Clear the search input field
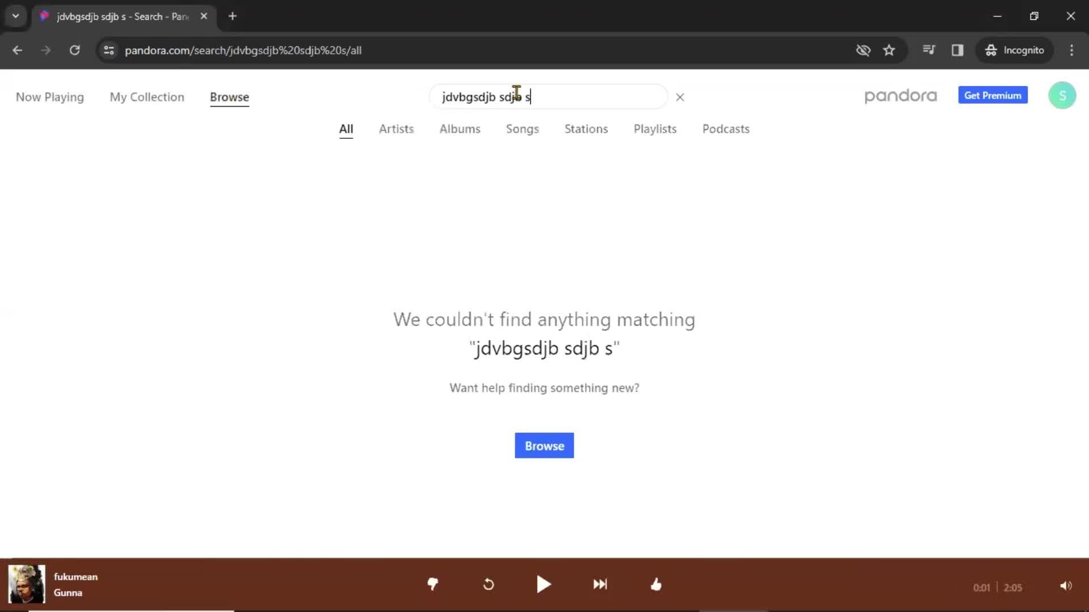Image resolution: width=1089 pixels, height=612 pixels. (680, 96)
